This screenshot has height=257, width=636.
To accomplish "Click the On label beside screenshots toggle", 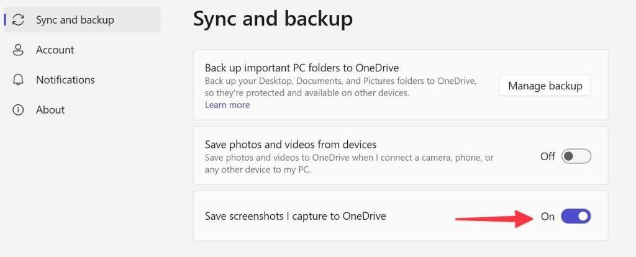I will (x=547, y=217).
